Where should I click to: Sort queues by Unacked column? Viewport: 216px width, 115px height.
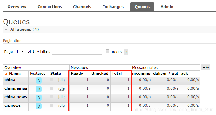point(100,74)
